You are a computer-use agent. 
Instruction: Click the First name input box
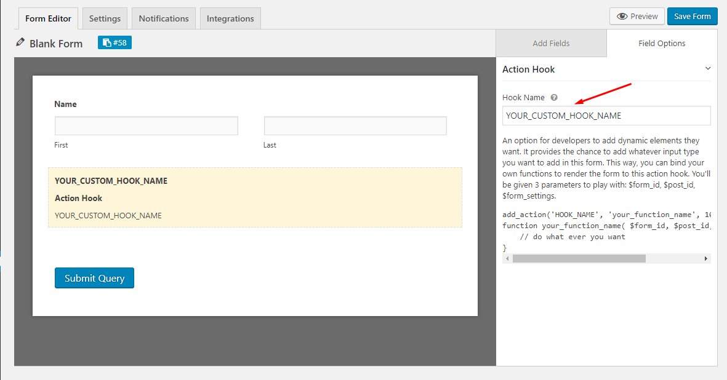(x=147, y=126)
